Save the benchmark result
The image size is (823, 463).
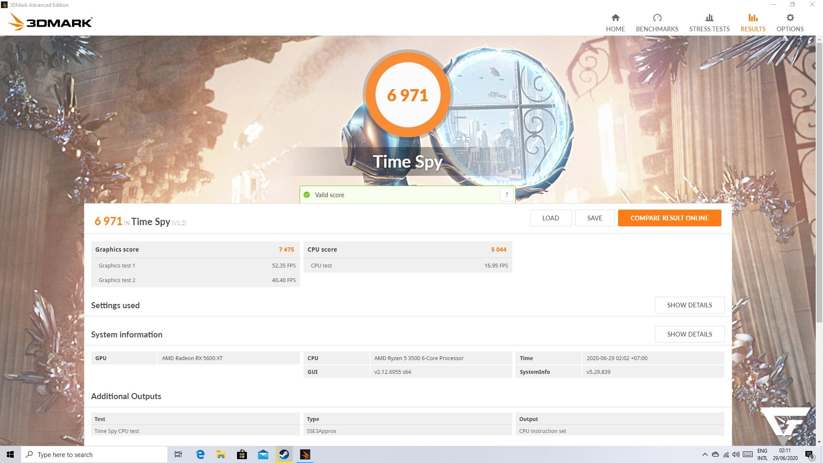pos(595,218)
